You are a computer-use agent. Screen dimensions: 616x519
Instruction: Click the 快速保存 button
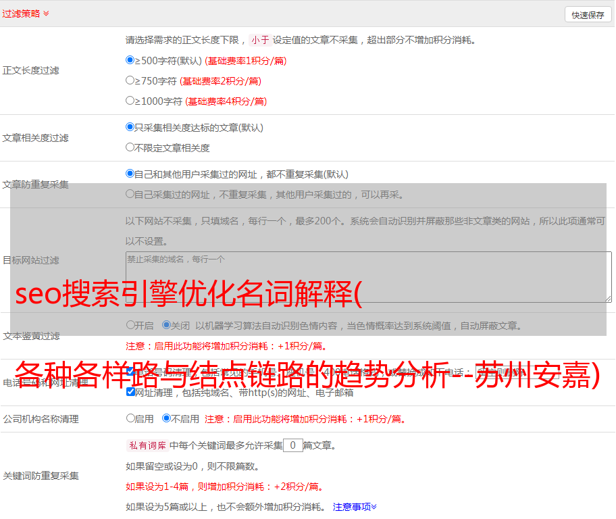point(588,15)
